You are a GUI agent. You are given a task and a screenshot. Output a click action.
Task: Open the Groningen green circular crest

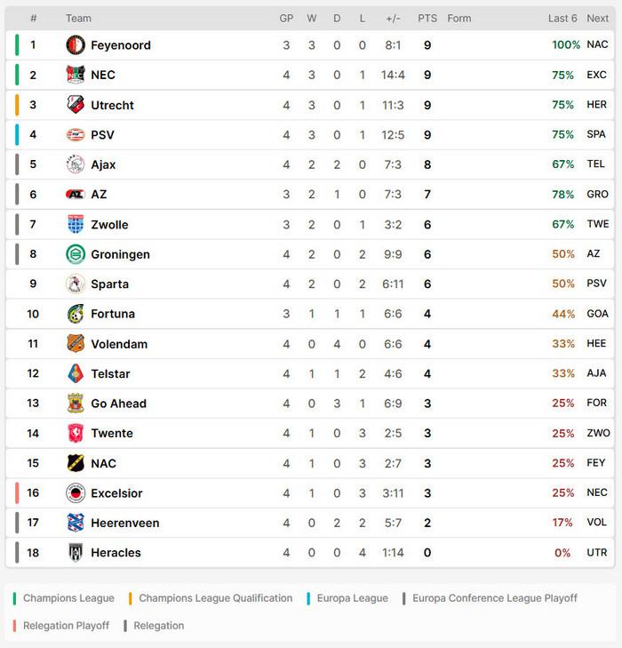76,254
